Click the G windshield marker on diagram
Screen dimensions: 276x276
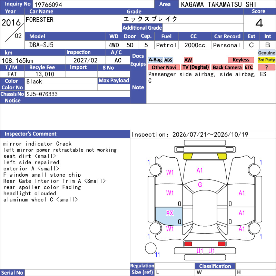[x=200, y=185]
